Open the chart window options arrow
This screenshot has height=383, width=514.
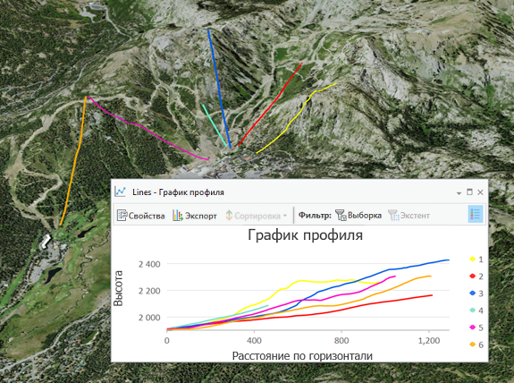459,193
